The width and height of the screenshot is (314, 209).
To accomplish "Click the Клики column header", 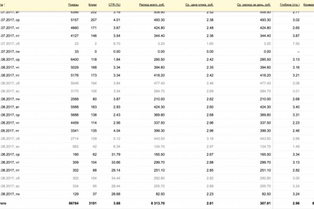I will tap(92, 4).
